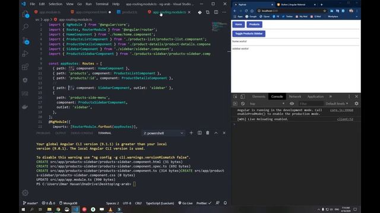Add a new terminal with the plus icon
380x213 pixels.
coord(191,133)
